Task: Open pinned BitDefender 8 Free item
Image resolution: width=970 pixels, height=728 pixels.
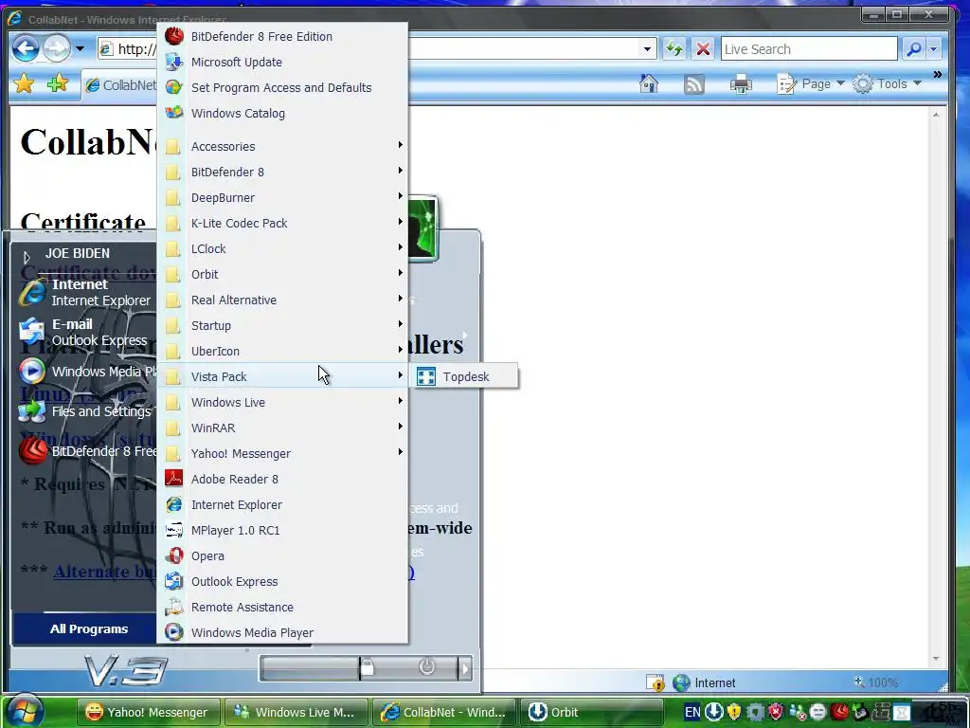Action: [x=84, y=450]
